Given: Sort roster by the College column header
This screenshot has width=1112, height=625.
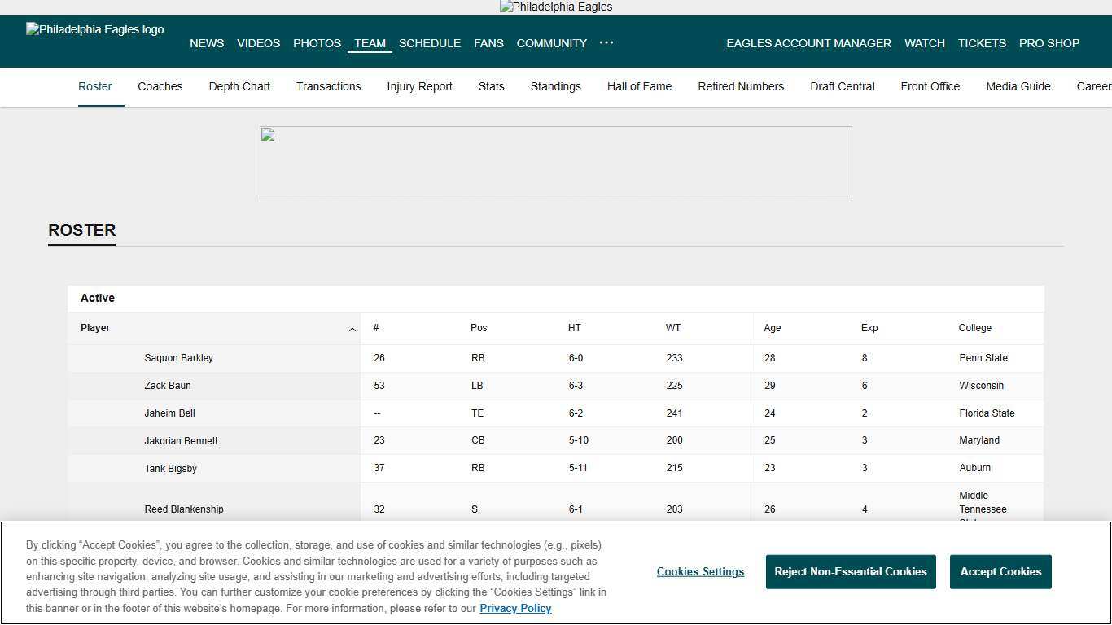Looking at the screenshot, I should click(975, 328).
